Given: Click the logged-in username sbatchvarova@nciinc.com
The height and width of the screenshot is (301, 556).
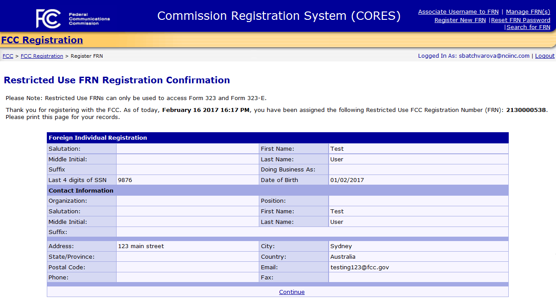Looking at the screenshot, I should pyautogui.click(x=494, y=56).
